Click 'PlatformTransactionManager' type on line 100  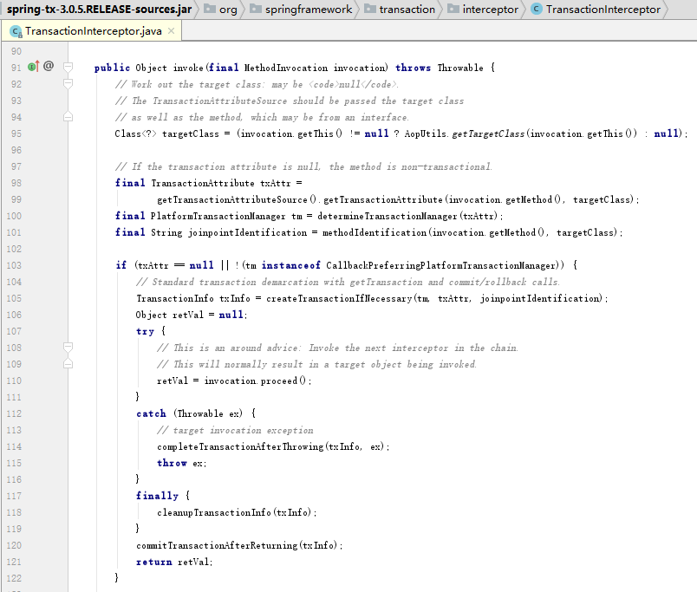coord(218,216)
